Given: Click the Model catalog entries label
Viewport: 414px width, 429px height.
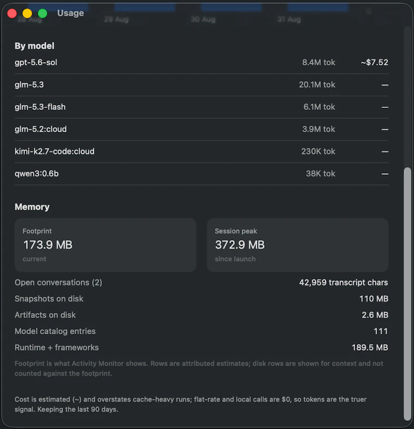Looking at the screenshot, I should [x=55, y=332].
